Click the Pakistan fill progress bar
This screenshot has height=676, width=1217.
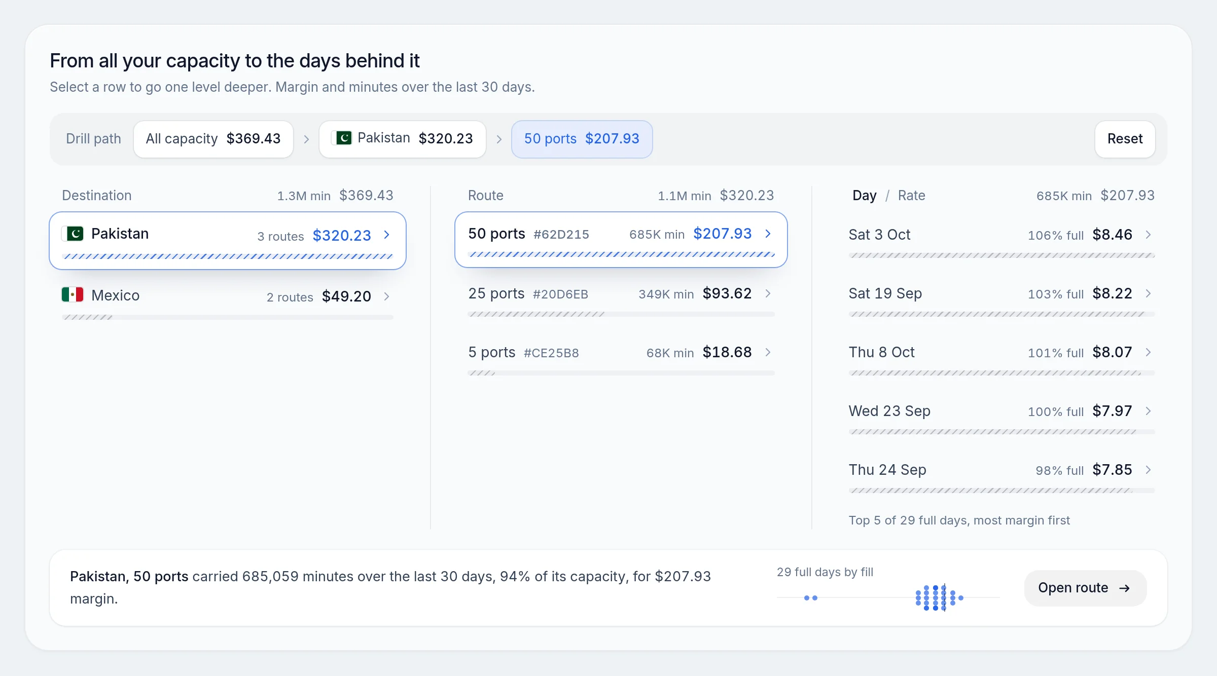[228, 256]
